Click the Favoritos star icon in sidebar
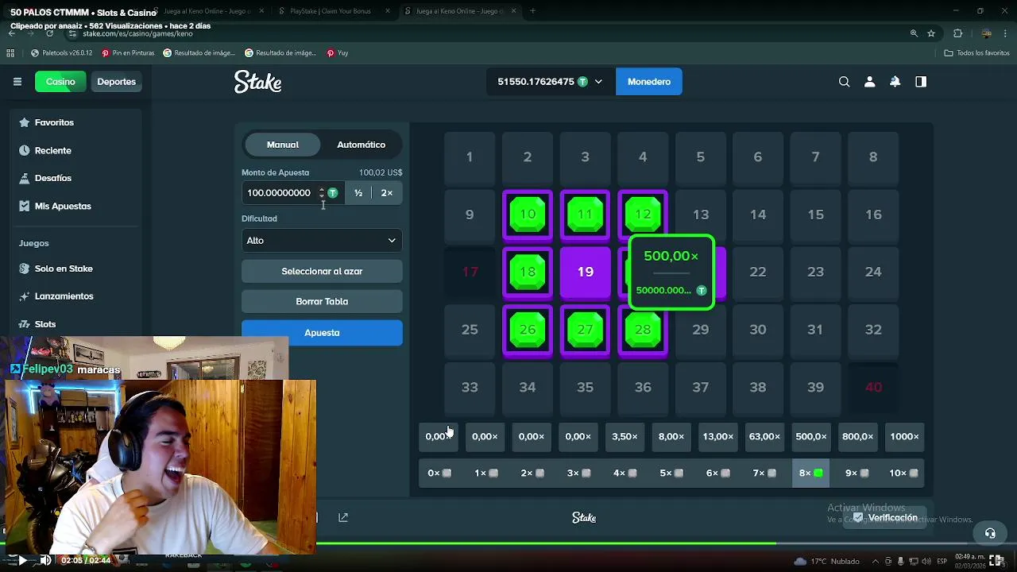 point(24,122)
